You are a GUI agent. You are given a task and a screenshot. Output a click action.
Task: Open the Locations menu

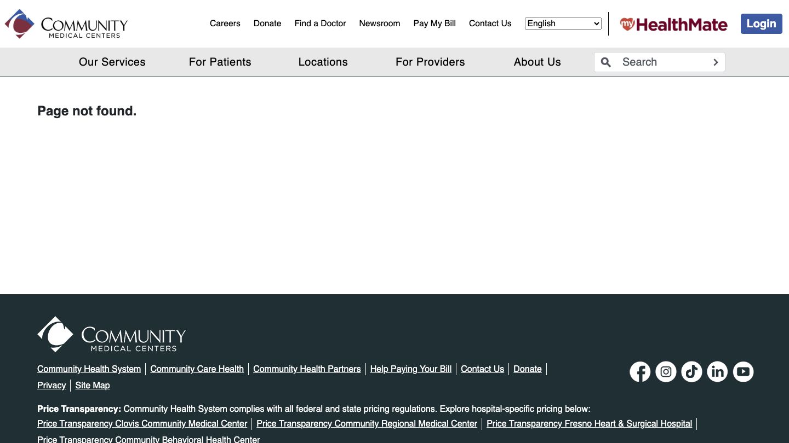pyautogui.click(x=323, y=62)
